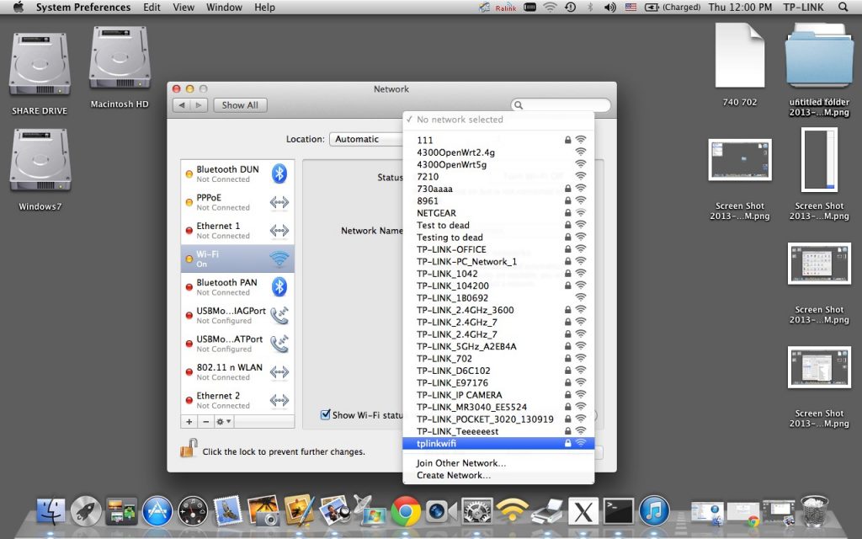Open Google Chrome in the dock
862x539 pixels.
click(406, 511)
